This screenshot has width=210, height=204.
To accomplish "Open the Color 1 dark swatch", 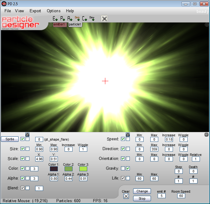I will [x=54, y=169].
